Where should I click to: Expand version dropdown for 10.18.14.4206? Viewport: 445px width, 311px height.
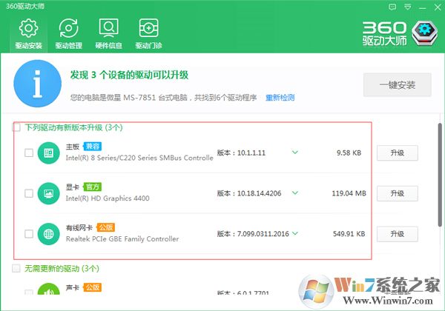(294, 193)
